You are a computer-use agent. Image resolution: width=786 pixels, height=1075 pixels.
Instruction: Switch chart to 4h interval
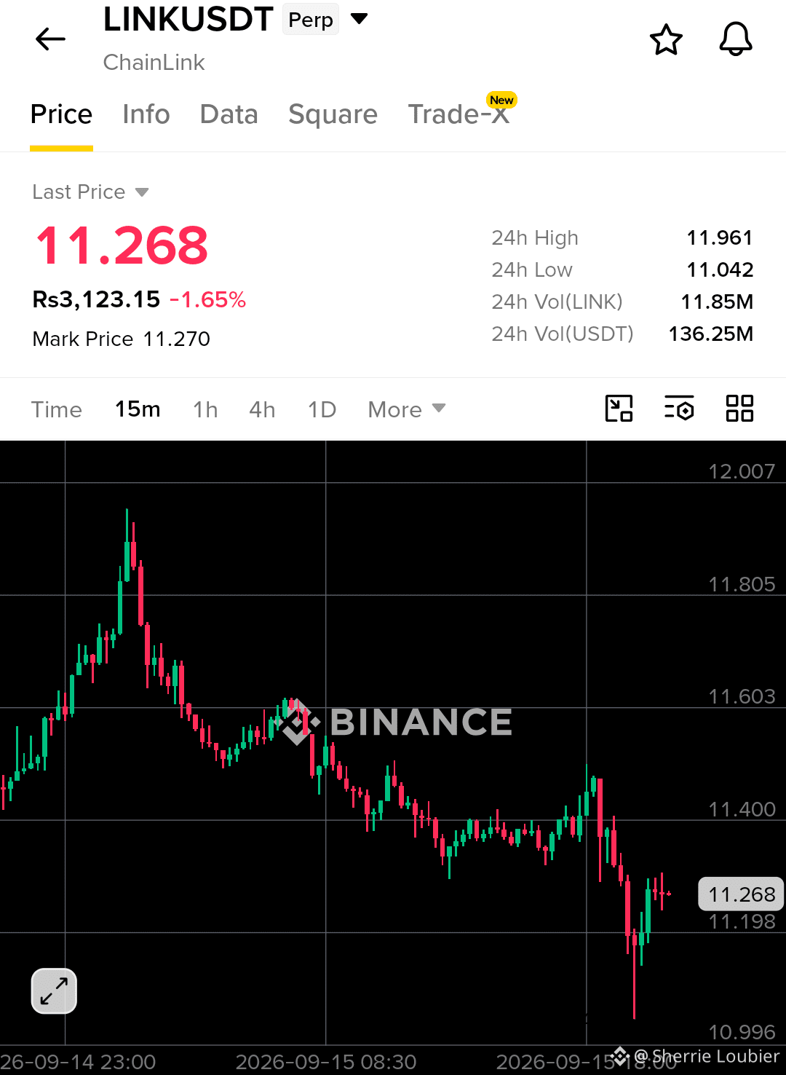click(262, 409)
